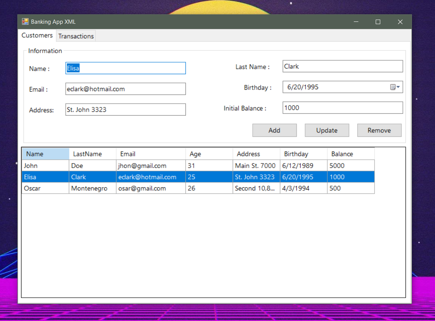Image resolution: width=435 pixels, height=321 pixels.
Task: Click the Doe last name cell
Action: (93, 165)
